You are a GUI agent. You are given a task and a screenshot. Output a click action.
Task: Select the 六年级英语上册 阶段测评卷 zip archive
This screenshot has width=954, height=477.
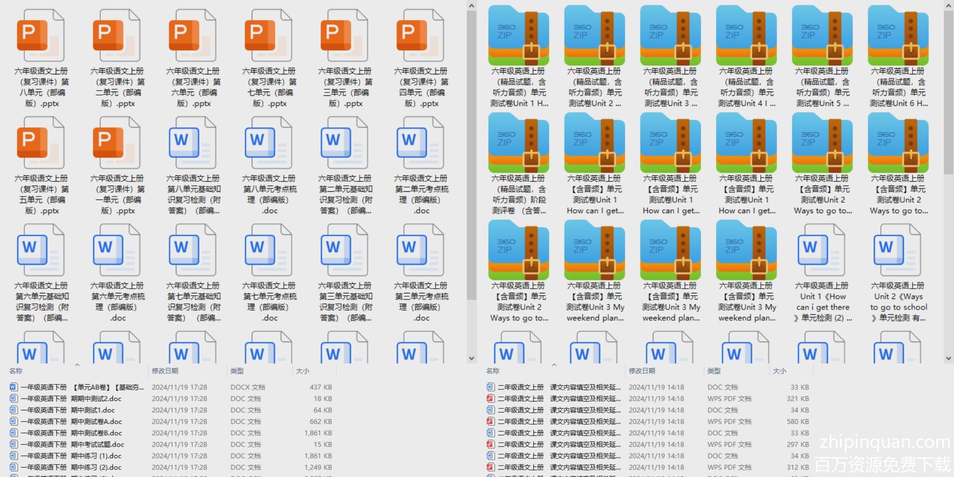pos(518,143)
